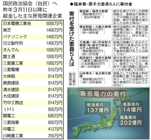Select the 14億円 figure
This screenshot has height=140, width=151.
132,110
